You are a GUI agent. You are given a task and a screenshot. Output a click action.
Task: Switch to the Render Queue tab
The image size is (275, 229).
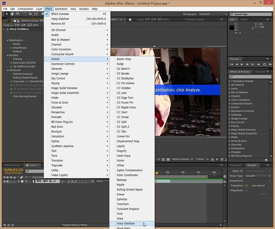tap(12, 165)
